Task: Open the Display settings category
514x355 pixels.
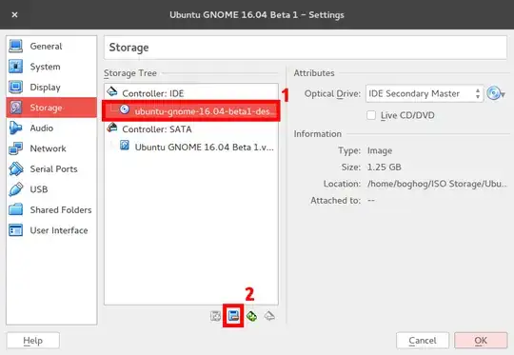Action: [x=51, y=88]
